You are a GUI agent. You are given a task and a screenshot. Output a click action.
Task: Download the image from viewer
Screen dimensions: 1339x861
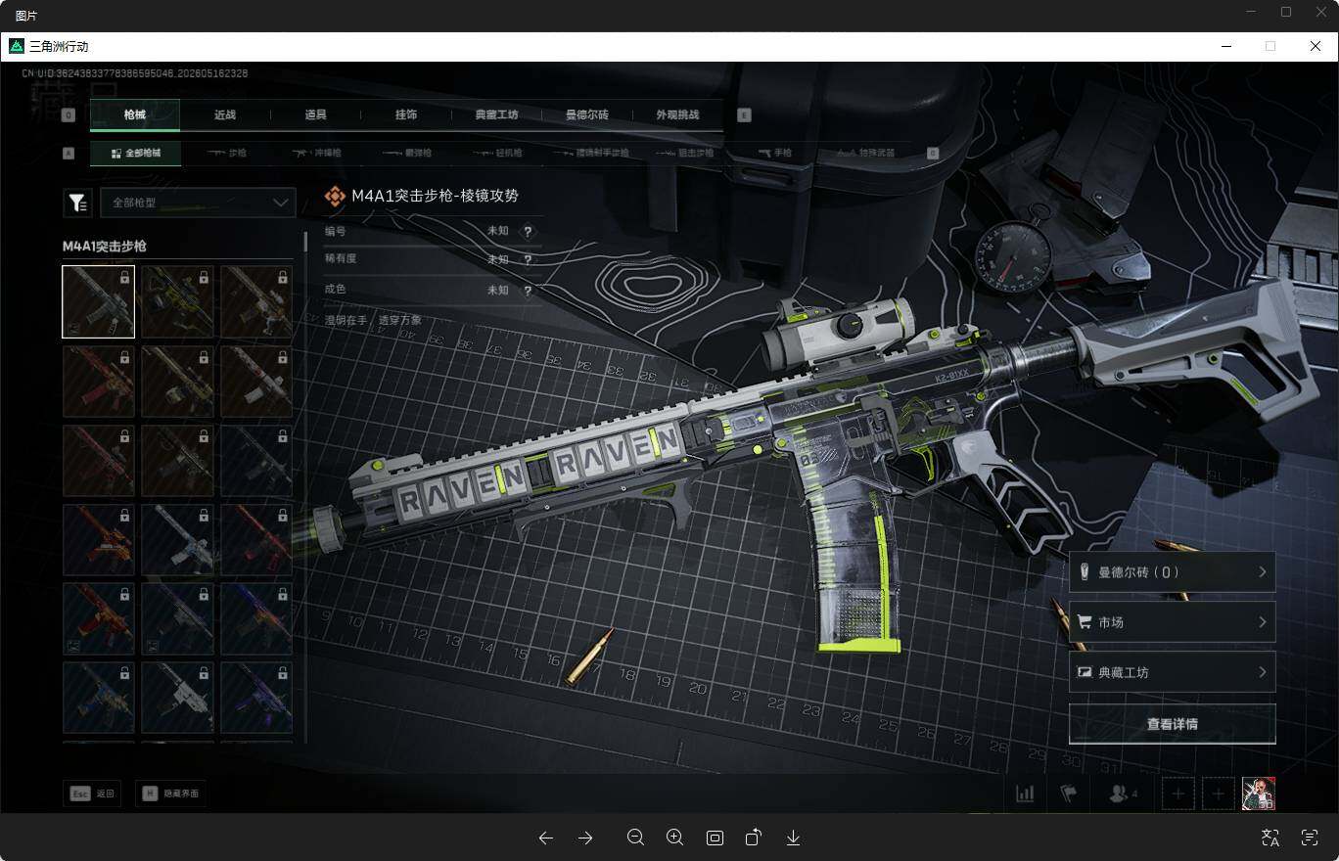(794, 838)
